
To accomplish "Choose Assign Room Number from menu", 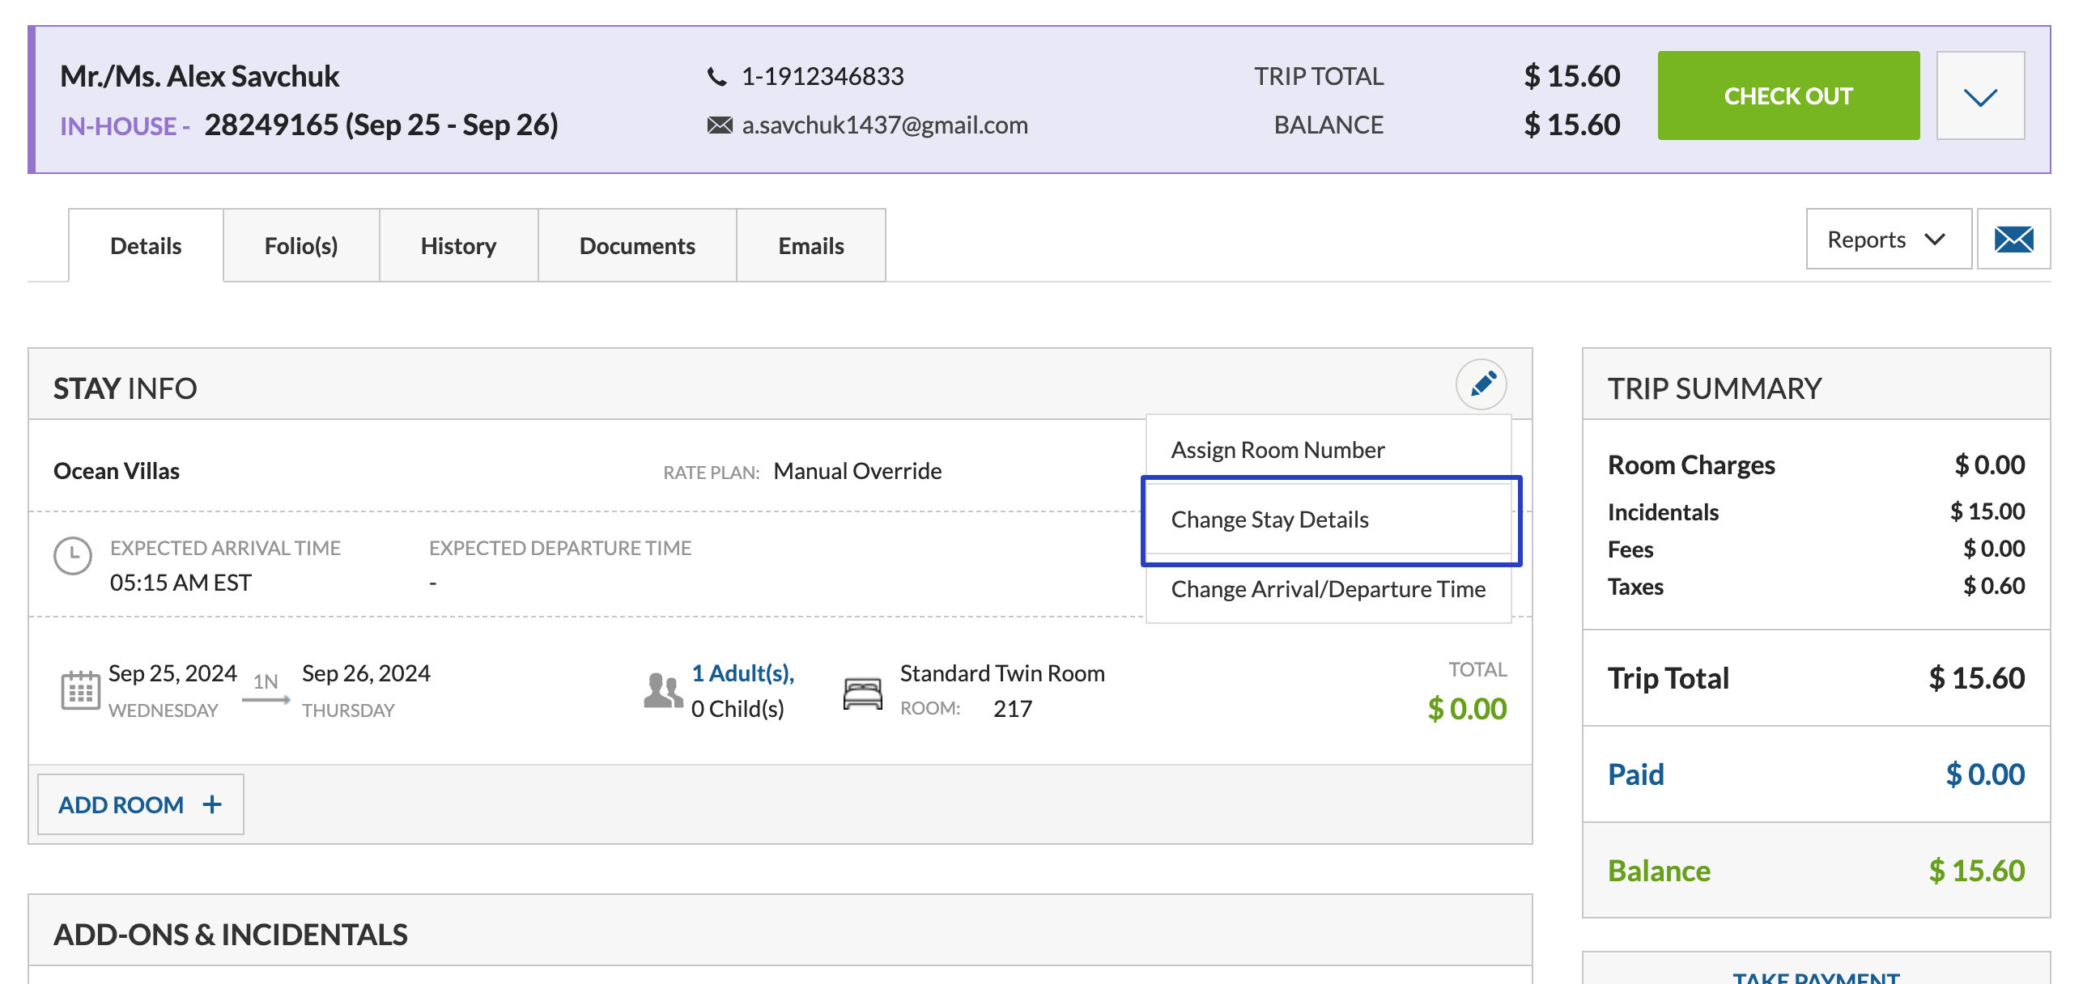I will point(1277,450).
